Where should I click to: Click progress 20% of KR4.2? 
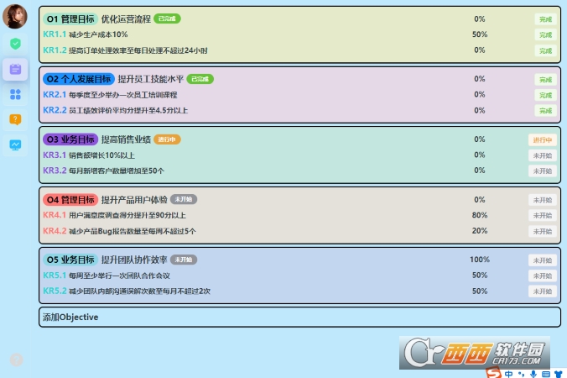click(x=480, y=231)
